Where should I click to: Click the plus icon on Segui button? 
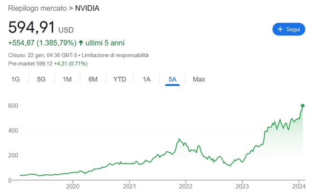click(281, 29)
